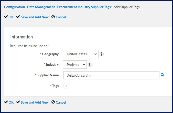Click the checkmark icon beside top OK

(6, 17)
